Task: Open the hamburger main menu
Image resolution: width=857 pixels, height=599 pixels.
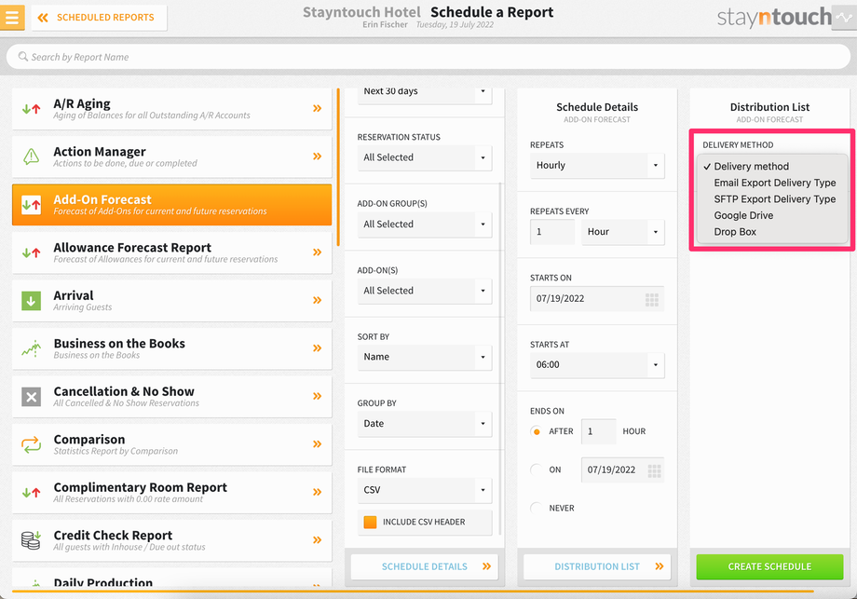Action: (12, 17)
